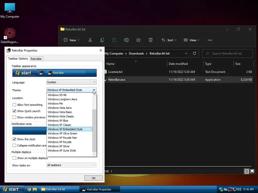258x193 pixels.
Task: Click the 5:36 AM taskbar clock
Action: point(248,189)
